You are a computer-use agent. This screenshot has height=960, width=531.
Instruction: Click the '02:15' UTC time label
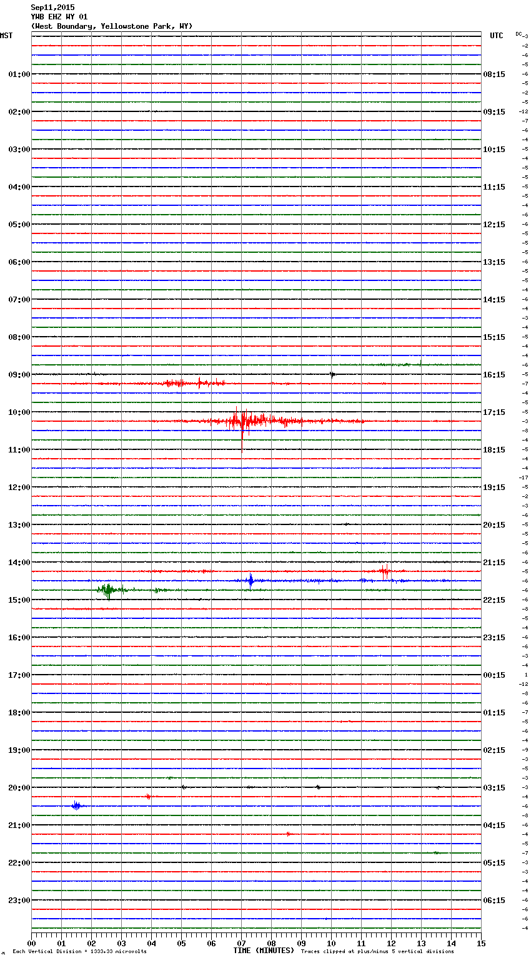[x=494, y=750]
